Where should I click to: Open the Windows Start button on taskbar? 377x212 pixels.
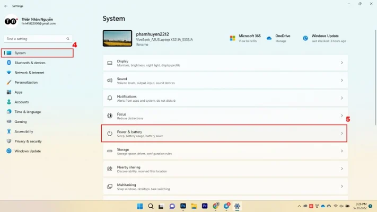click(140, 206)
